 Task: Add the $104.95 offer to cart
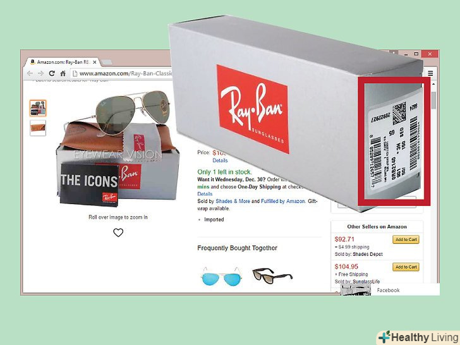click(x=406, y=267)
